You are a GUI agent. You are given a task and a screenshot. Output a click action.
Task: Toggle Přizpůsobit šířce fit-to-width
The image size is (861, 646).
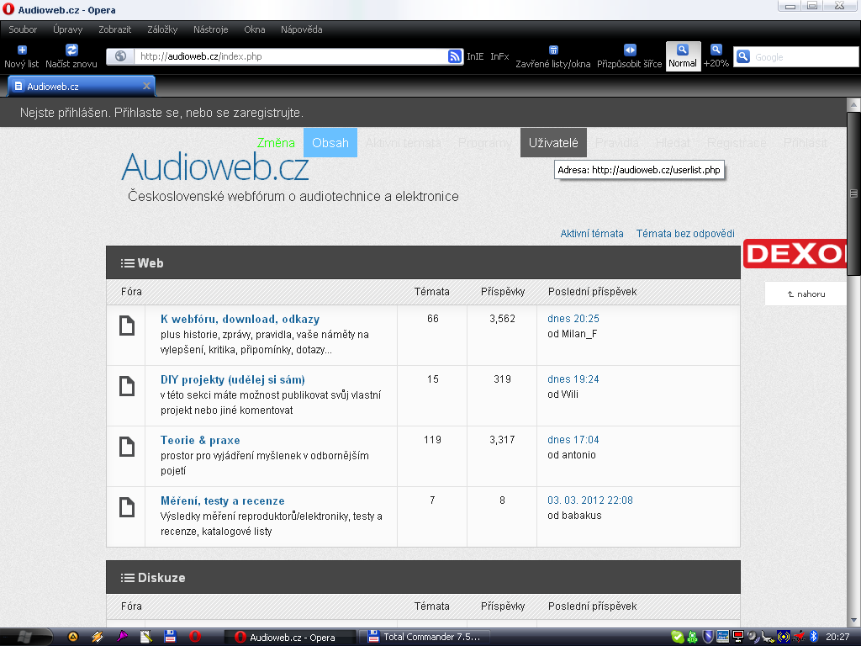[629, 56]
